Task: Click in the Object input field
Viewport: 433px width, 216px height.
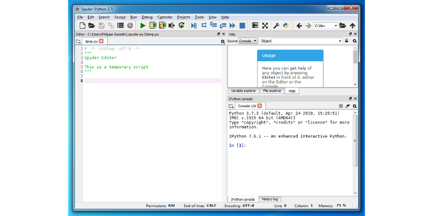Action: [x=305, y=41]
